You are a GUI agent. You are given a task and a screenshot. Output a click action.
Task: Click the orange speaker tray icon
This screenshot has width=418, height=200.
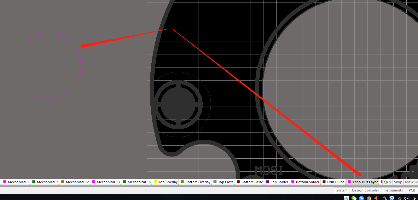pyautogui.click(x=376, y=198)
